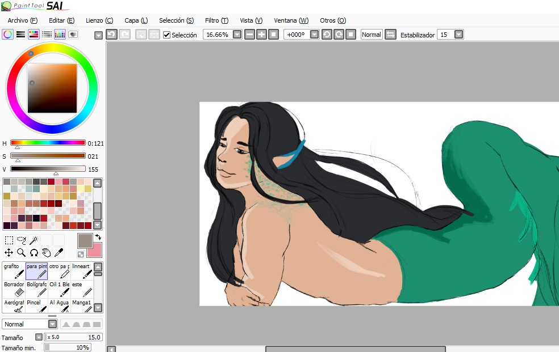Click brush list scroll-up arrow
The height and width of the screenshot is (352, 559).
click(x=98, y=267)
